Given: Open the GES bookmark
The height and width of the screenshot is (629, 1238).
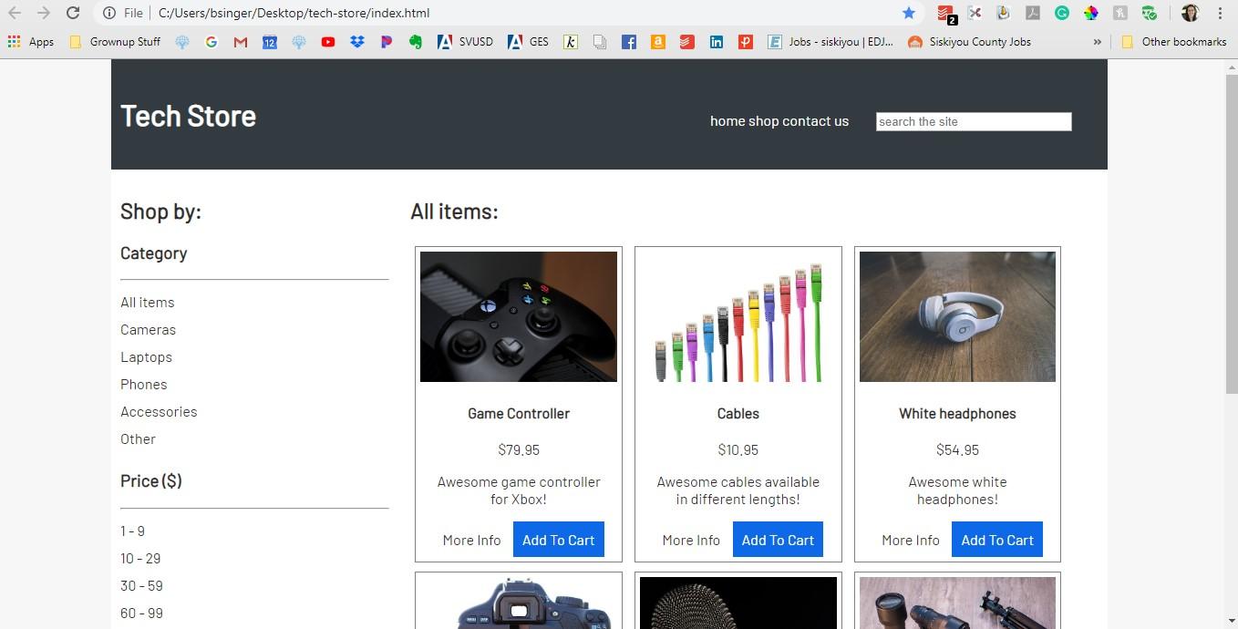Looking at the screenshot, I should click(x=528, y=41).
